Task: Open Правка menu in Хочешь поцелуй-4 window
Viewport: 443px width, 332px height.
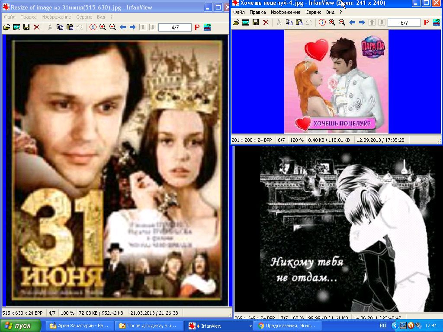Action: pyautogui.click(x=258, y=12)
